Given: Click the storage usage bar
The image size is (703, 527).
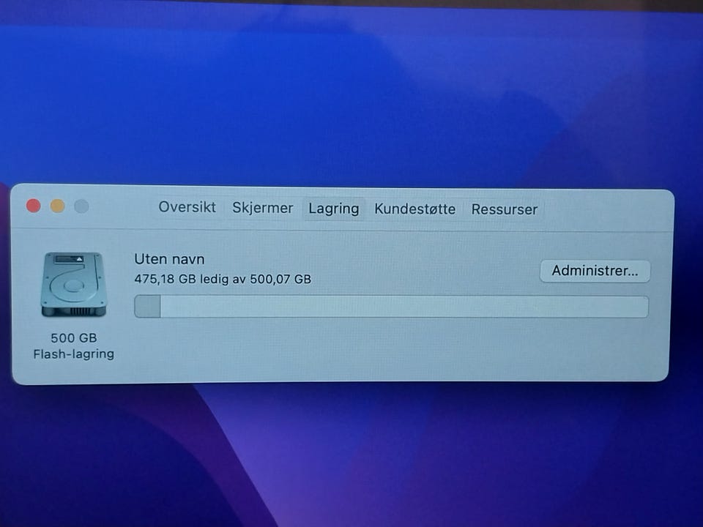Looking at the screenshot, I should (x=391, y=307).
